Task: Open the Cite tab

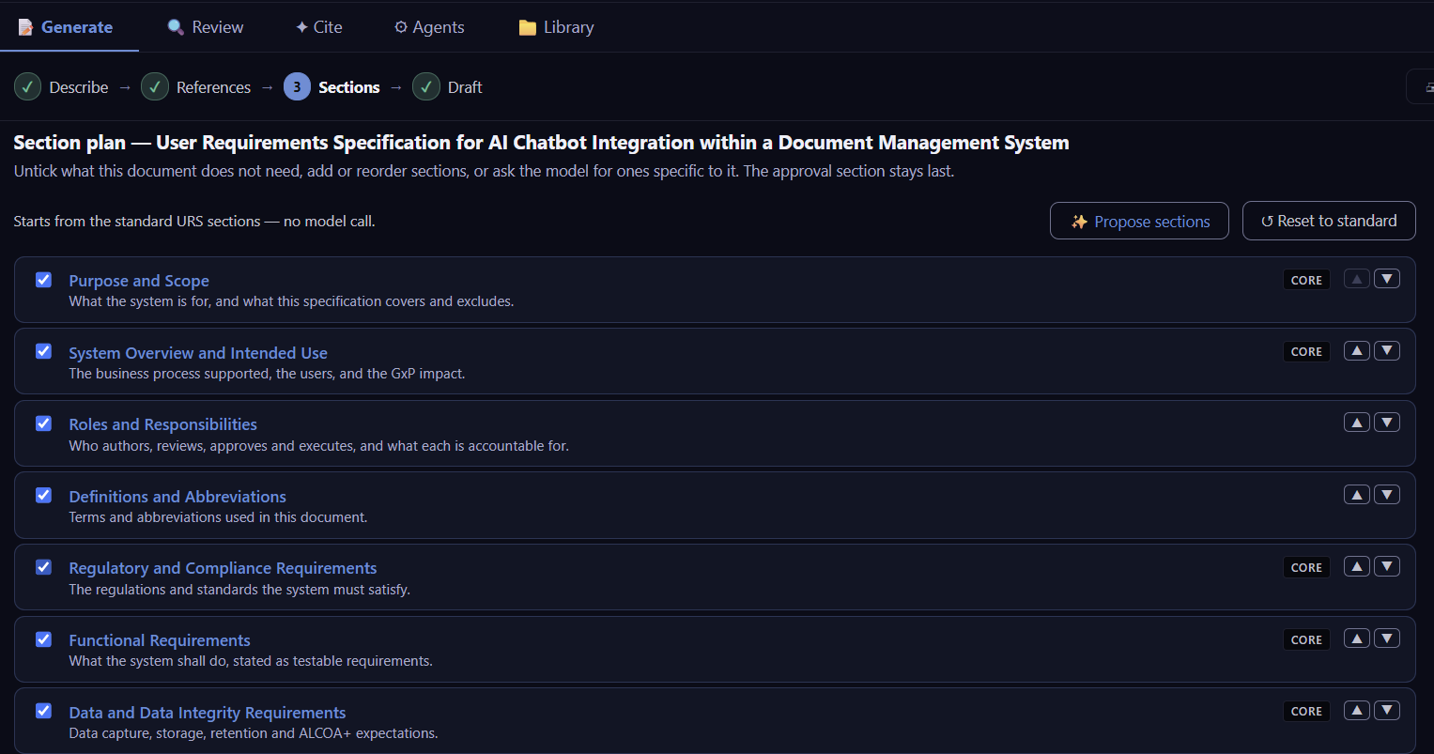Action: point(319,27)
